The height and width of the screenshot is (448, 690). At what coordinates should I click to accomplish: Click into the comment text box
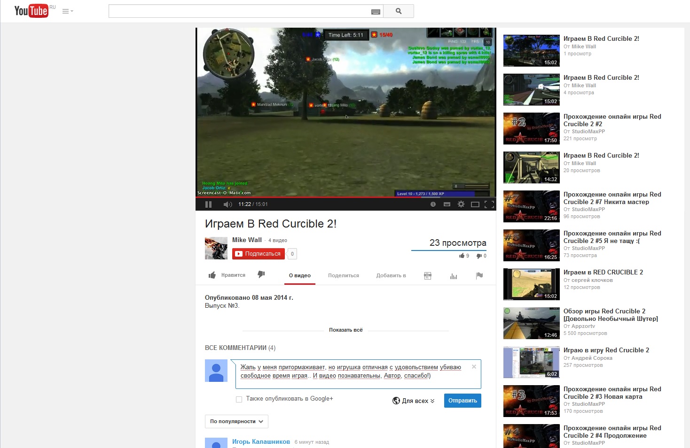(358, 374)
